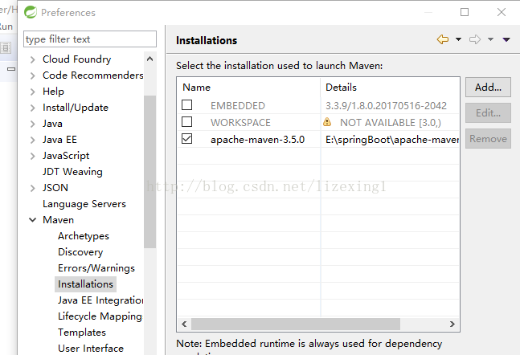Viewport: 520px width, 355px height.
Task: Expand the Java preferences node
Action: [32, 124]
